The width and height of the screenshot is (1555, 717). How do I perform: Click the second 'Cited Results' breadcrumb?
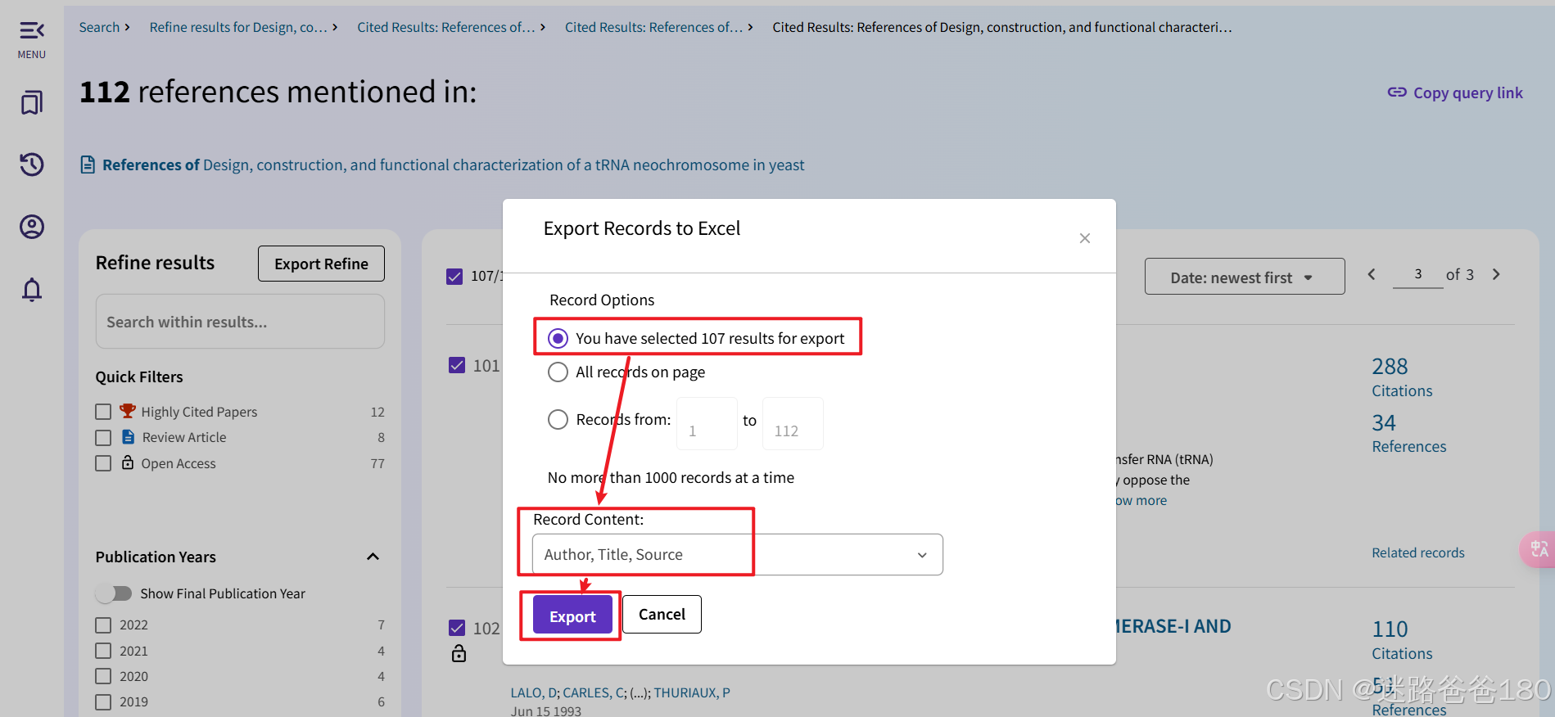pos(653,27)
